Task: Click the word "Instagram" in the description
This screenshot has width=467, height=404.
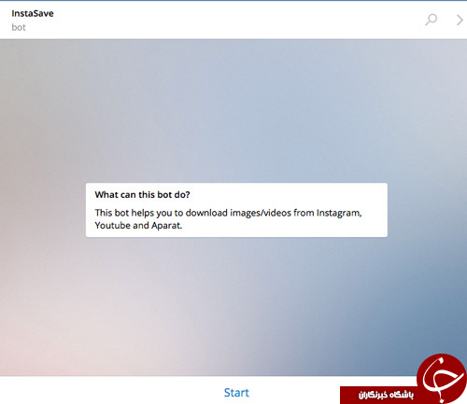Action: pyautogui.click(x=339, y=213)
